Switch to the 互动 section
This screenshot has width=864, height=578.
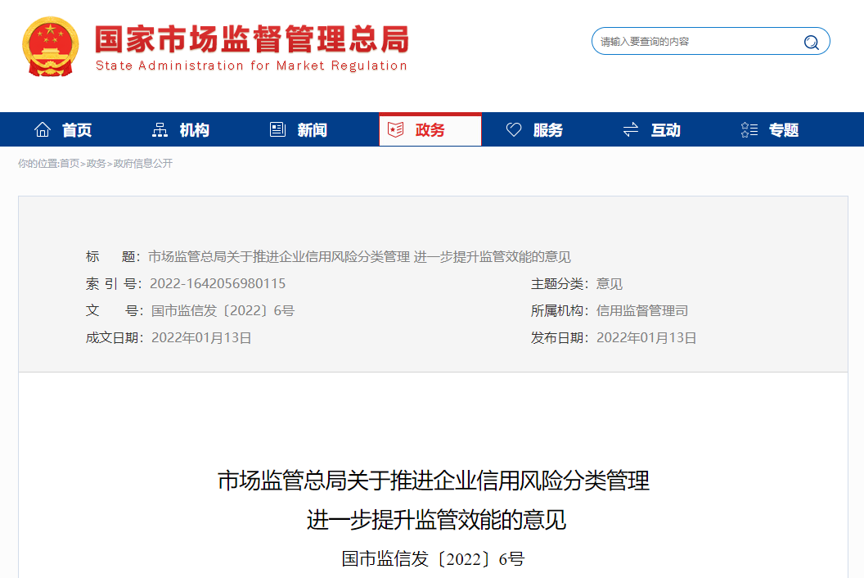pyautogui.click(x=666, y=130)
